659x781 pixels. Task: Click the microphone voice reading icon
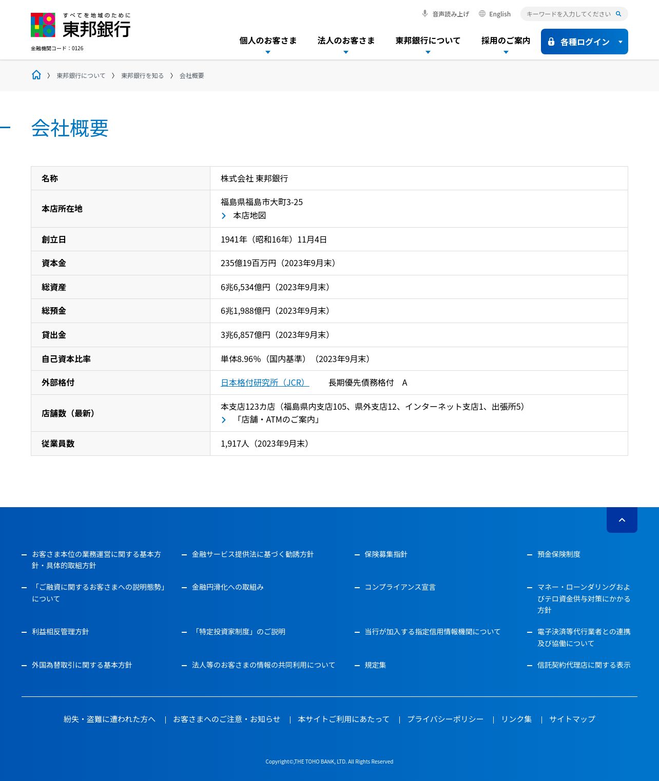click(x=425, y=14)
